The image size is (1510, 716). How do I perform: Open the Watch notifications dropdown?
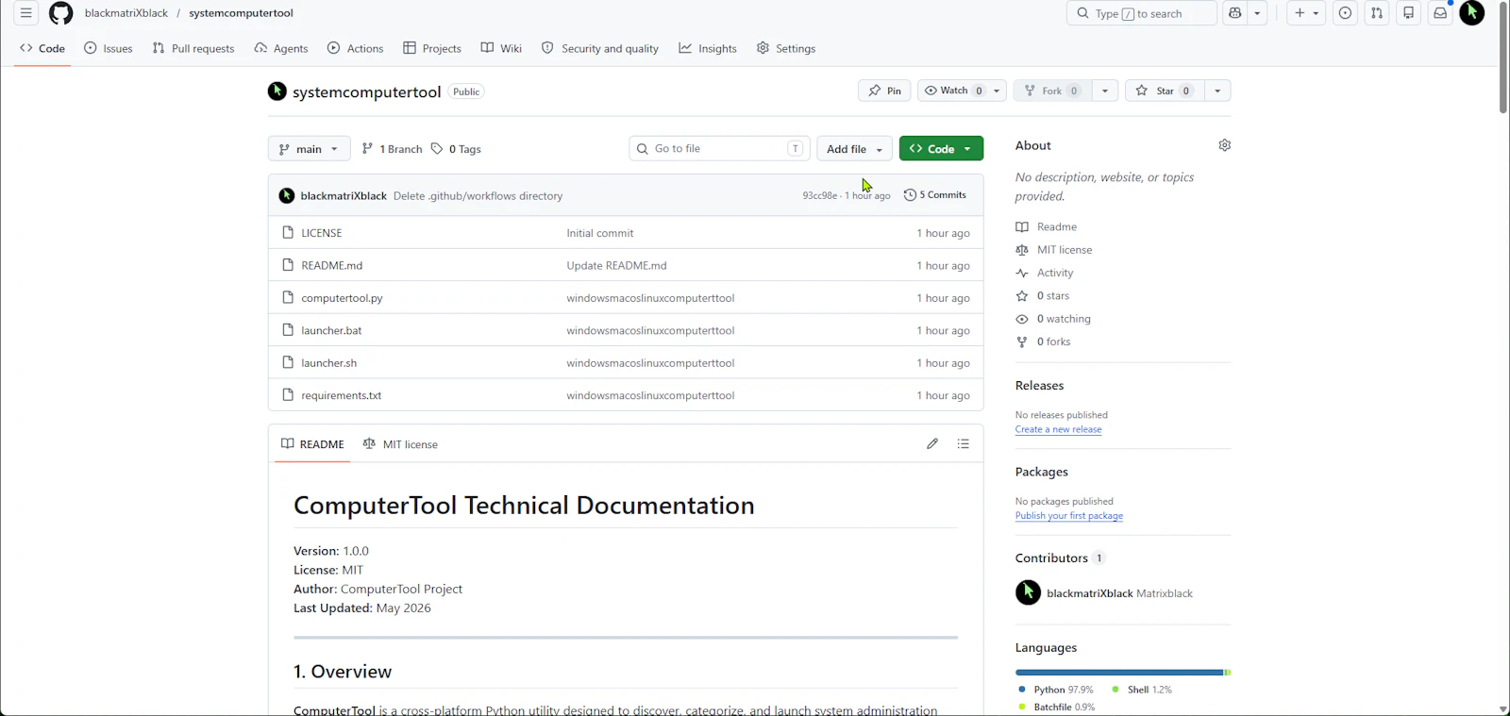(962, 91)
